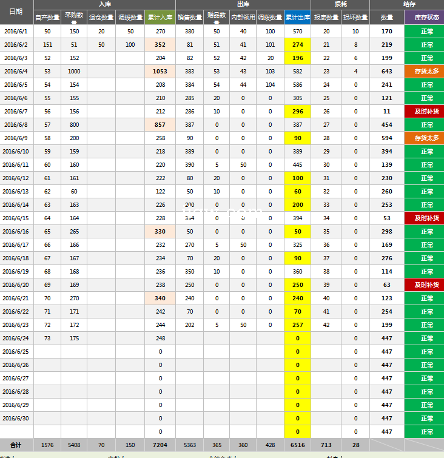Select the 日期 header cell
The height and width of the screenshot is (458, 444).
click(16, 12)
